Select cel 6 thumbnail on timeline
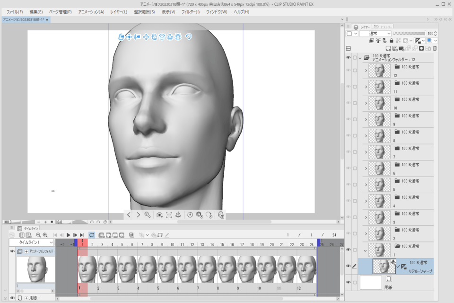Viewport: 454px width, 303px height. [x=187, y=269]
